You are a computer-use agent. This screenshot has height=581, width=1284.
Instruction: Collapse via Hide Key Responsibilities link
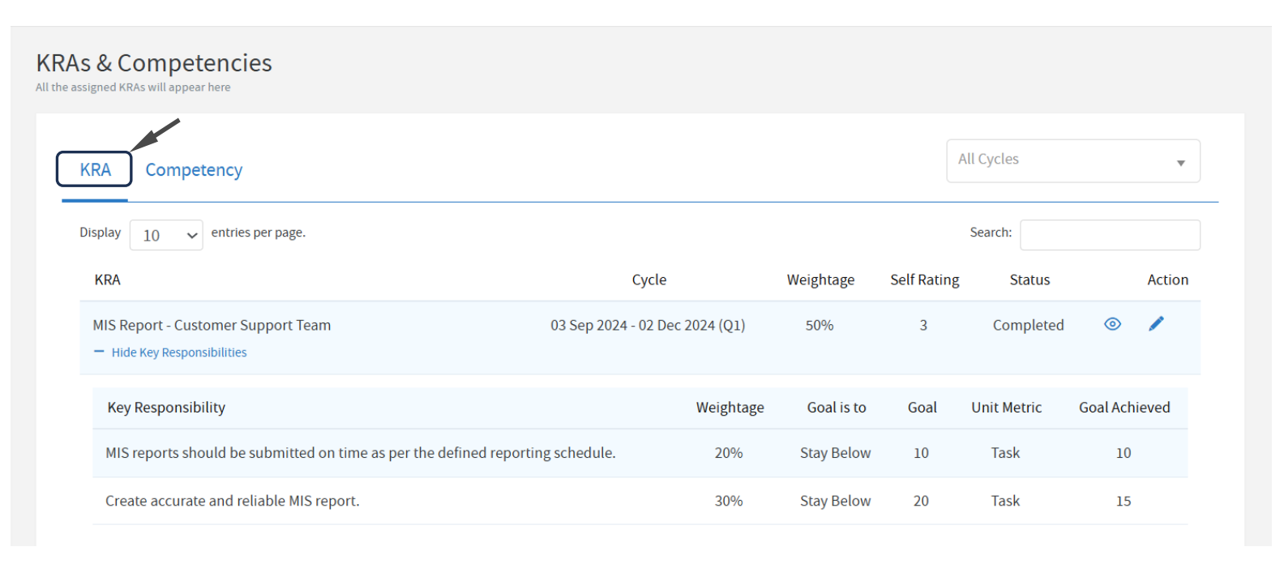(x=179, y=352)
